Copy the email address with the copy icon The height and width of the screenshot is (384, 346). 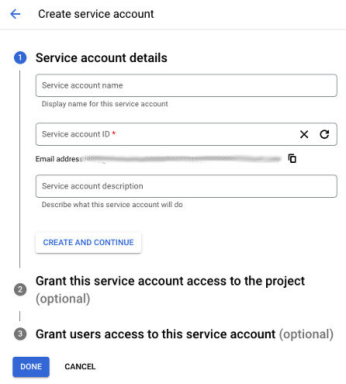click(292, 158)
